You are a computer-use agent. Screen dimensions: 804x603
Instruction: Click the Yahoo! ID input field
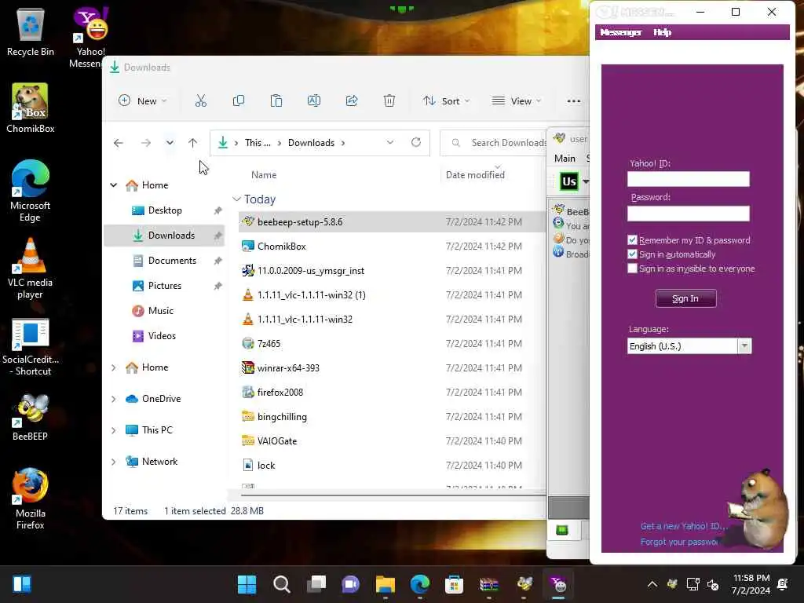(x=688, y=179)
